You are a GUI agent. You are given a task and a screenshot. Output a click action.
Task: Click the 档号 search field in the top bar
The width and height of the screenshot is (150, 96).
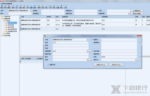(x=20, y=14)
